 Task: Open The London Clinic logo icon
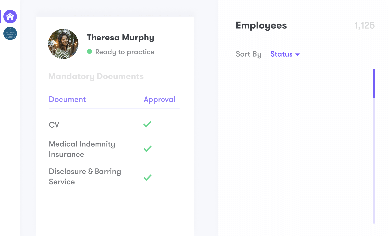[x=10, y=34]
